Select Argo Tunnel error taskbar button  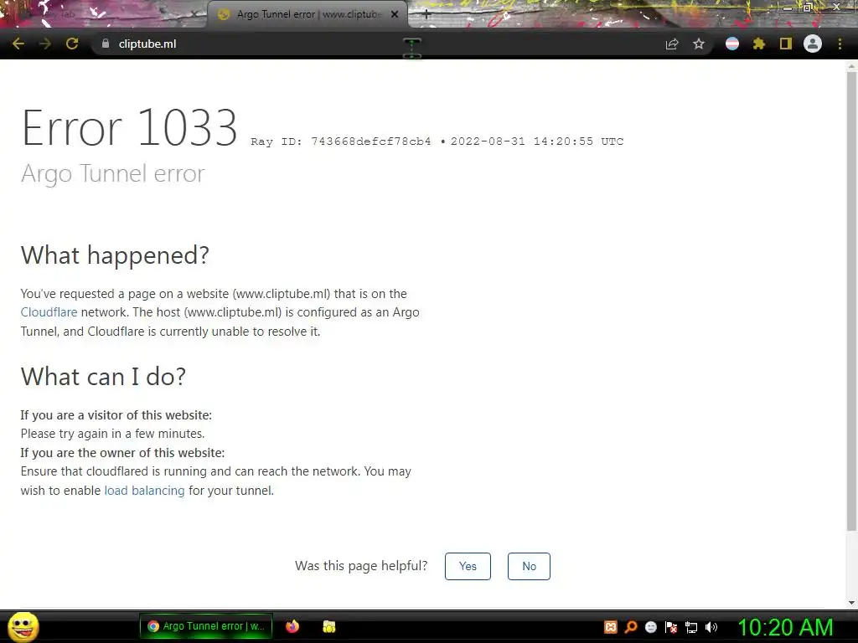[x=206, y=626]
